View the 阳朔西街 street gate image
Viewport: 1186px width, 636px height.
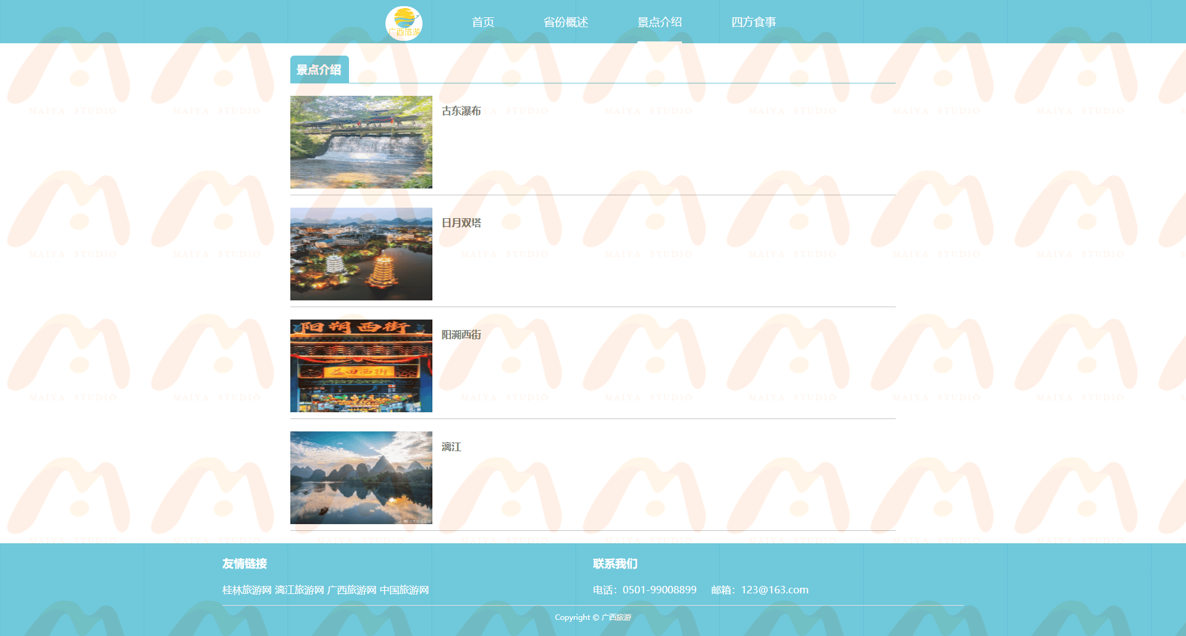361,366
